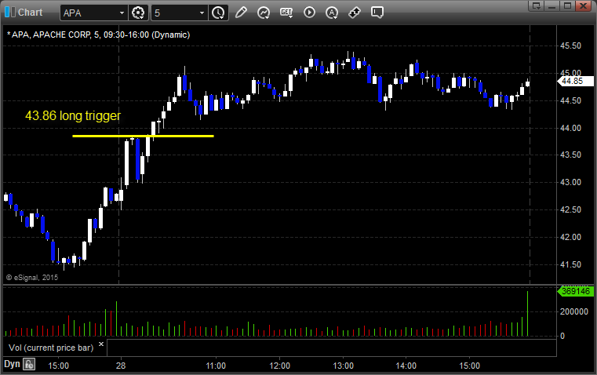This screenshot has height=375, width=597.
Task: Click the 12:00 time axis label
Action: [279, 366]
